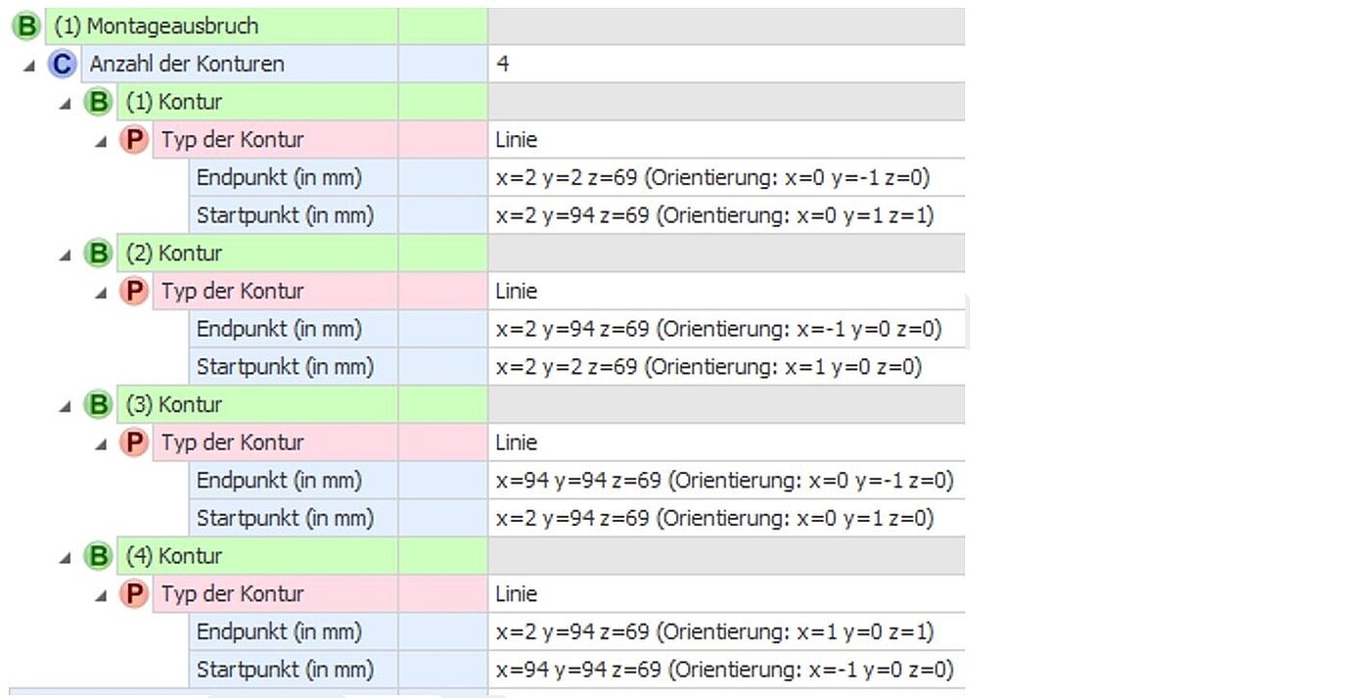The width and height of the screenshot is (1370, 698).
Task: Collapse the (3) Kontur branch
Action: click(x=66, y=406)
